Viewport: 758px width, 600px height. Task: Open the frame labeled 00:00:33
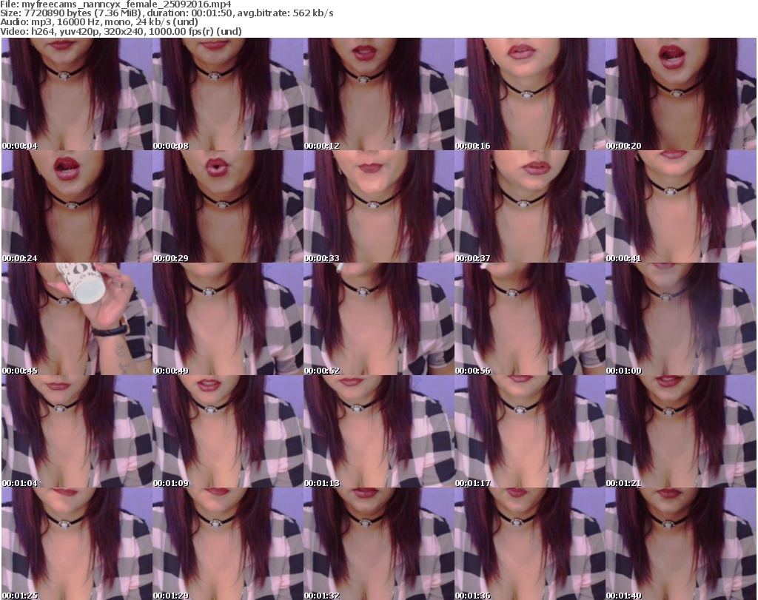378,206
